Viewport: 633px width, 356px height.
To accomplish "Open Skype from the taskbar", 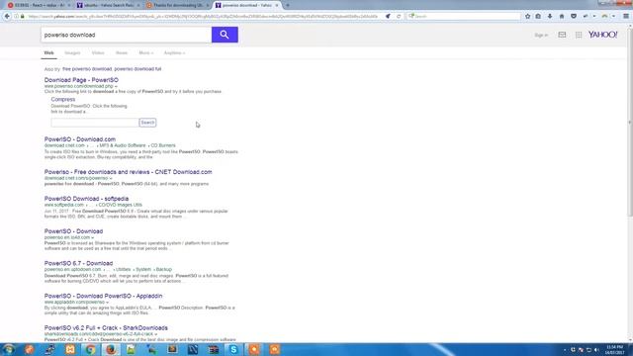I will [x=233, y=349].
